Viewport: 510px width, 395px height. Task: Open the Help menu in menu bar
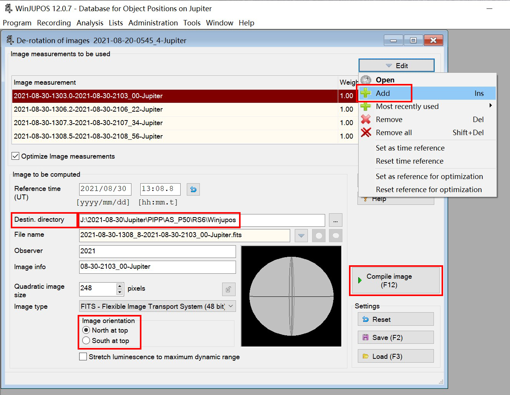coord(246,23)
